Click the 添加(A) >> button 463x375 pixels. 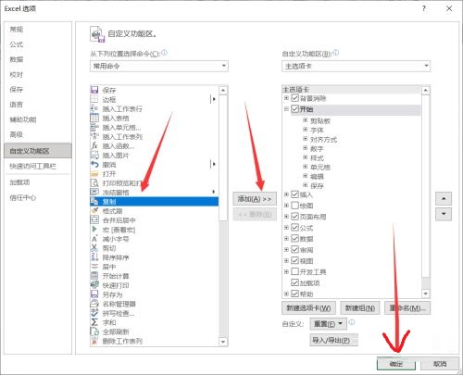coord(255,199)
